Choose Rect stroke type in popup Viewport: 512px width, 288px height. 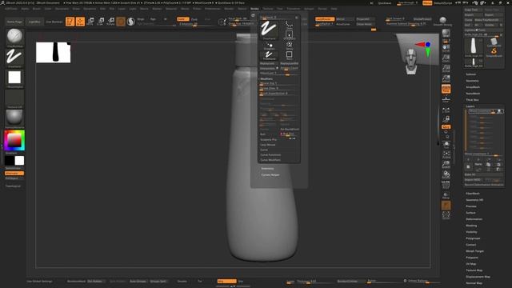pyautogui.click(x=290, y=55)
